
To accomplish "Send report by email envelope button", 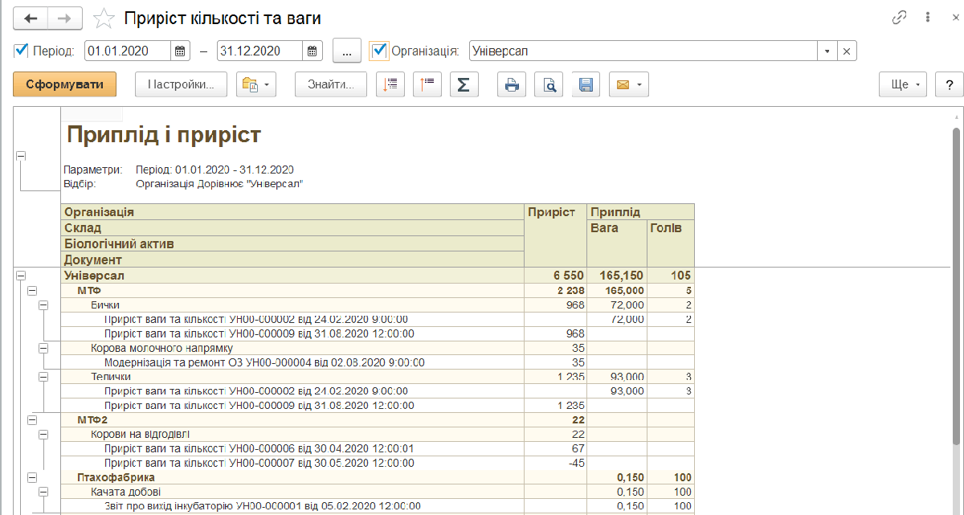I will click(x=629, y=84).
